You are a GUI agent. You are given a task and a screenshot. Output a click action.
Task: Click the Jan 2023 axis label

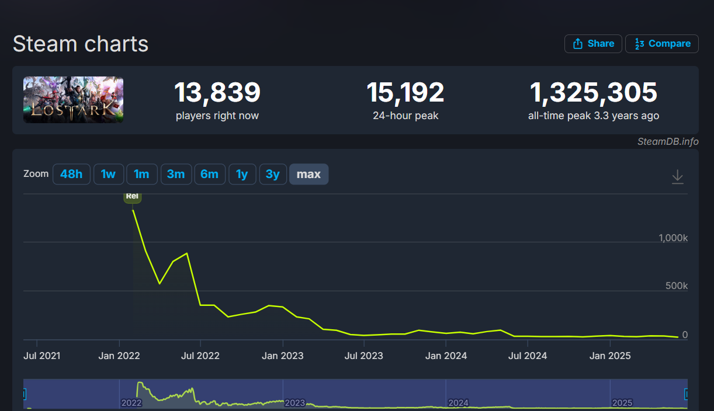tap(283, 356)
